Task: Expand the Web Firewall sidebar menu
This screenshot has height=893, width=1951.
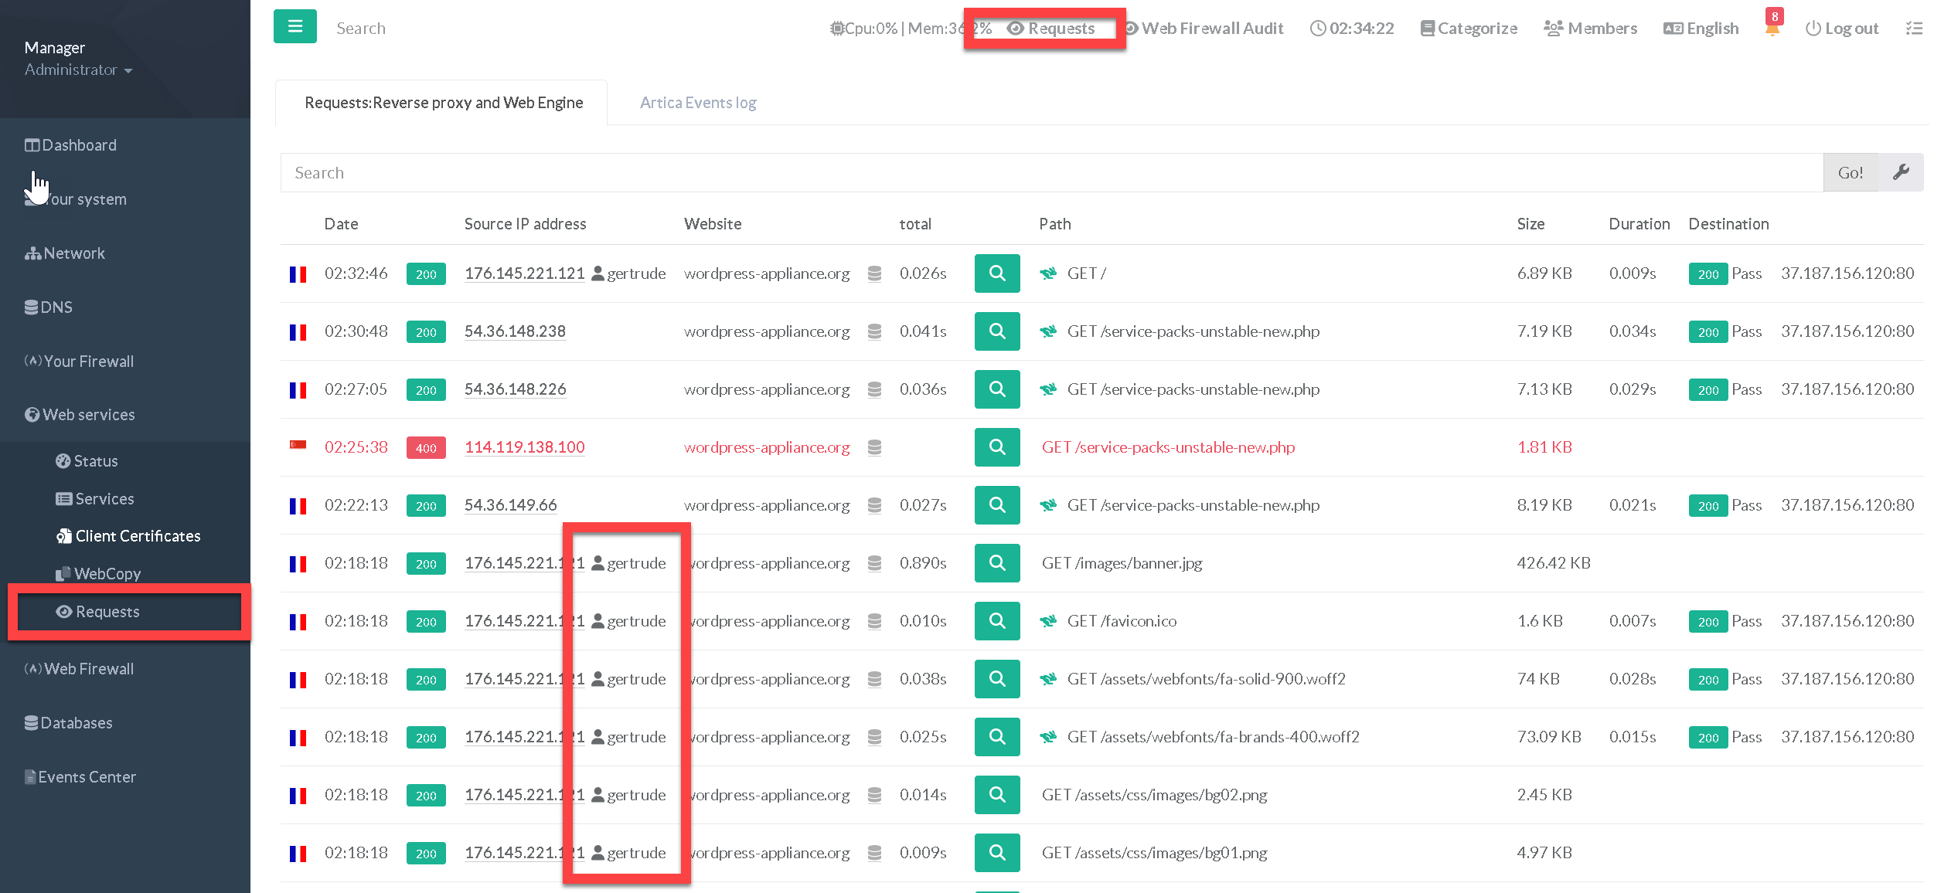Action: (x=88, y=669)
